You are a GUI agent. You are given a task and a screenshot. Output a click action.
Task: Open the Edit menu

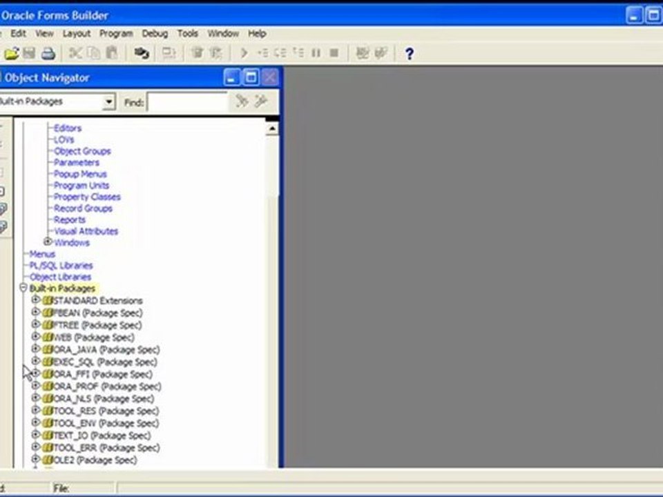[18, 33]
